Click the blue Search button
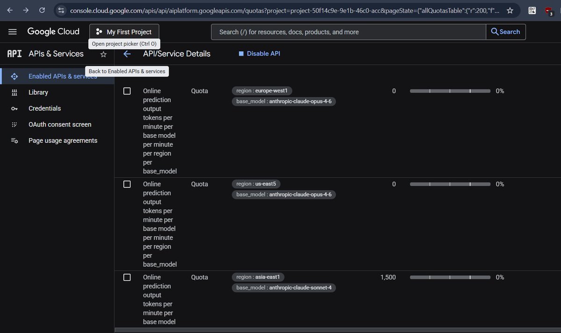The height and width of the screenshot is (333, 561). click(506, 32)
